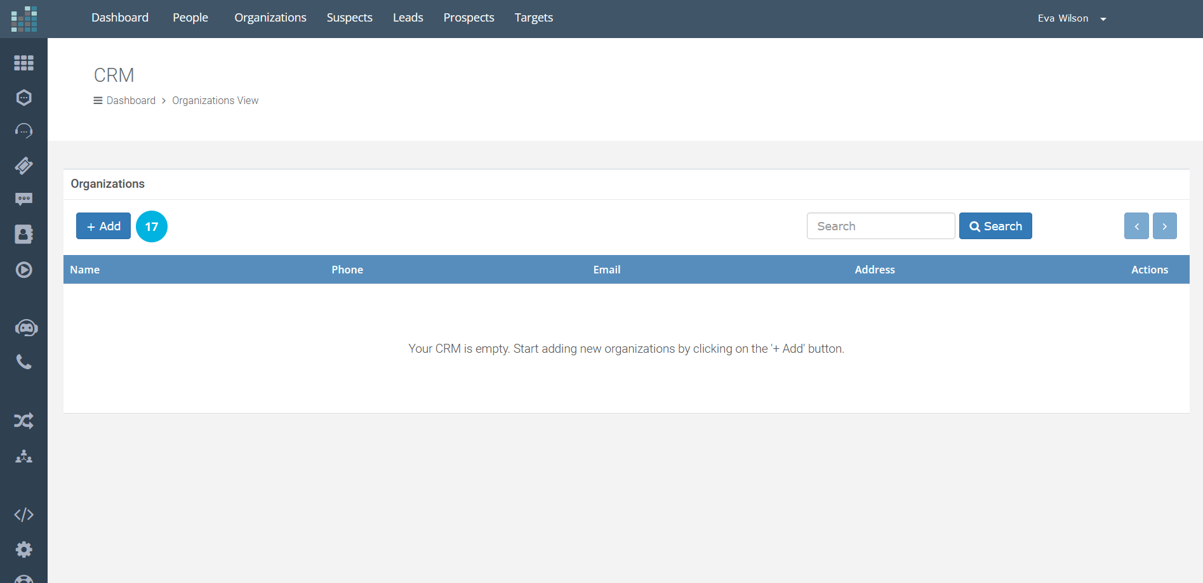Screen dimensions: 1203x583
Task: Open the Prospects menu item
Action: click(x=469, y=18)
